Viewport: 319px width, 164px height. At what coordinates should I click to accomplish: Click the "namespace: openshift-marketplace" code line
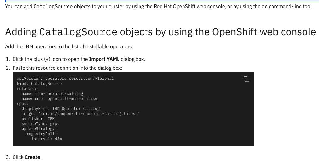[59, 99]
